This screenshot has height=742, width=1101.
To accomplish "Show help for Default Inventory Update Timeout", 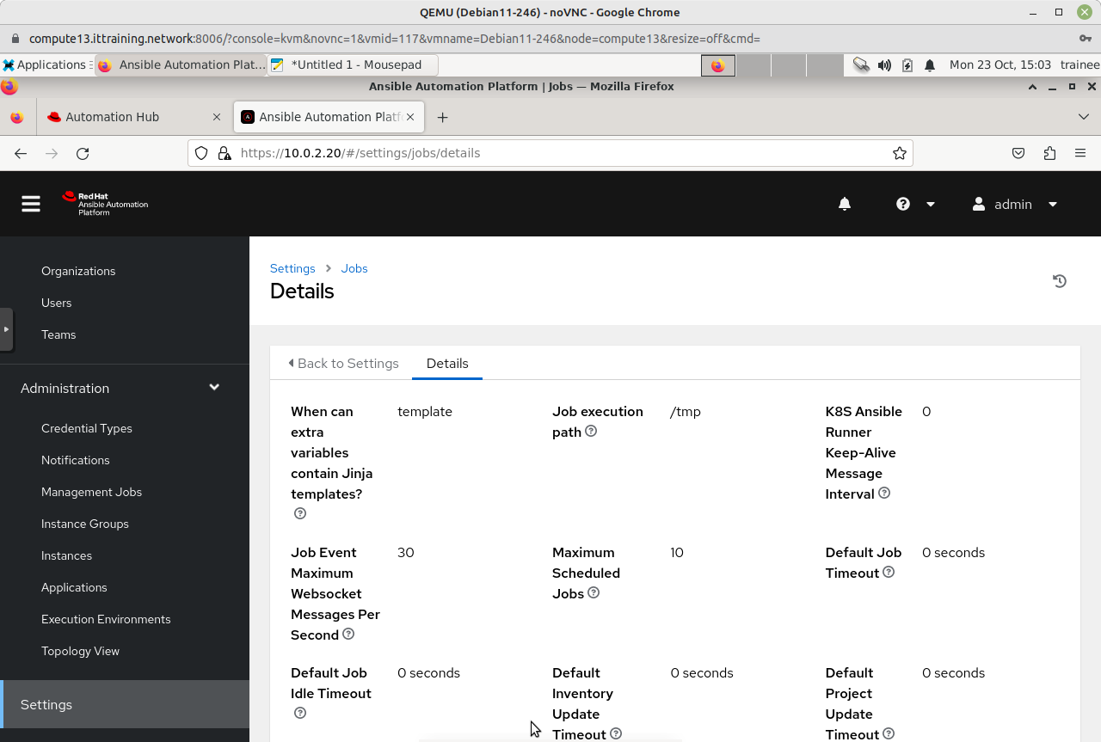I will 616,733.
